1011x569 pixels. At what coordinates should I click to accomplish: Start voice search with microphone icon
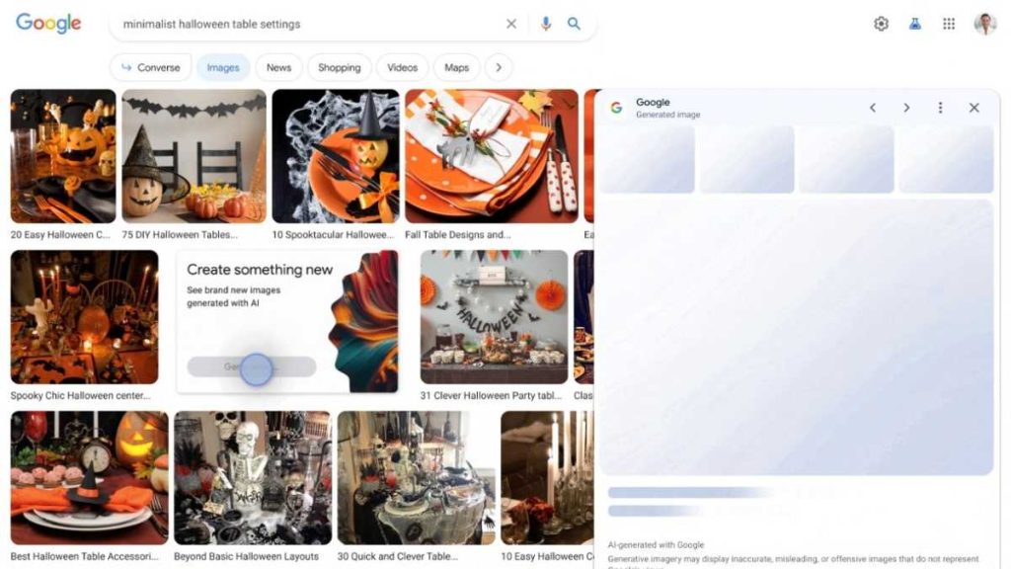[545, 24]
